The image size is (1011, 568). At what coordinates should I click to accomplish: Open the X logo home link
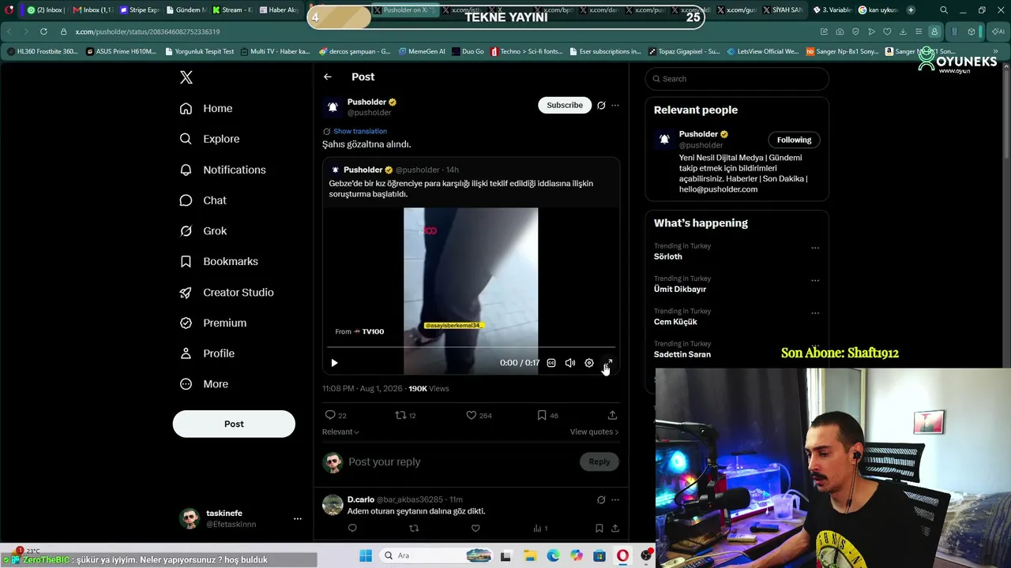186,77
